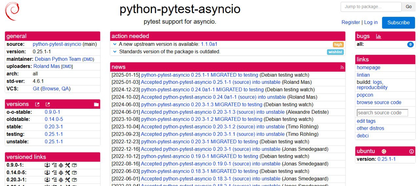
Task: Open the pool directory folder icon in versions header
Action: [96, 105]
